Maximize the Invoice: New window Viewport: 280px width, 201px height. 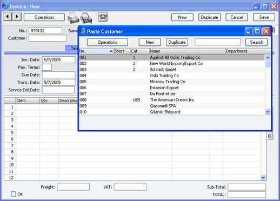click(x=265, y=6)
